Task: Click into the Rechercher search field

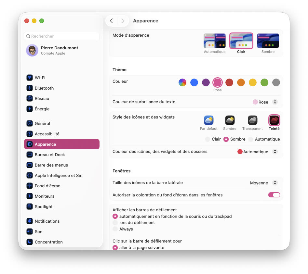Action: tap(62, 36)
